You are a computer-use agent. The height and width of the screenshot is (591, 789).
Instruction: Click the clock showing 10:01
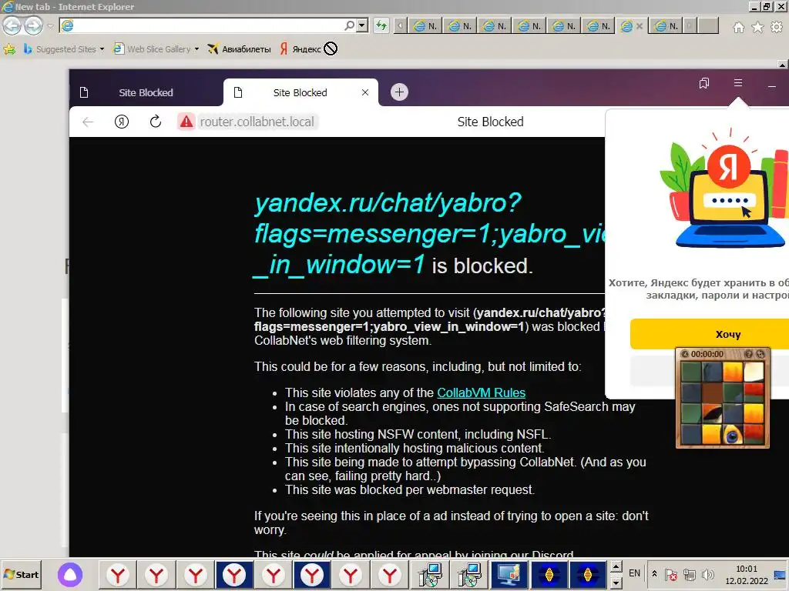coord(746,574)
